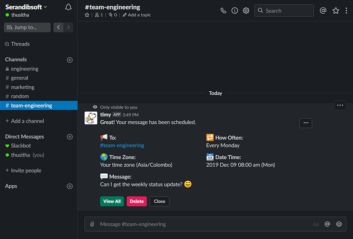Show channel details info icon
This screenshot has width=353, height=239.
pyautogui.click(x=235, y=11)
